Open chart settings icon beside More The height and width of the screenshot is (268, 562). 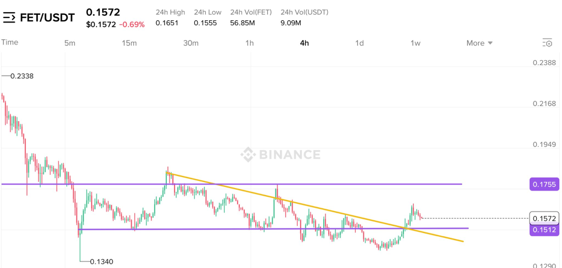[547, 43]
